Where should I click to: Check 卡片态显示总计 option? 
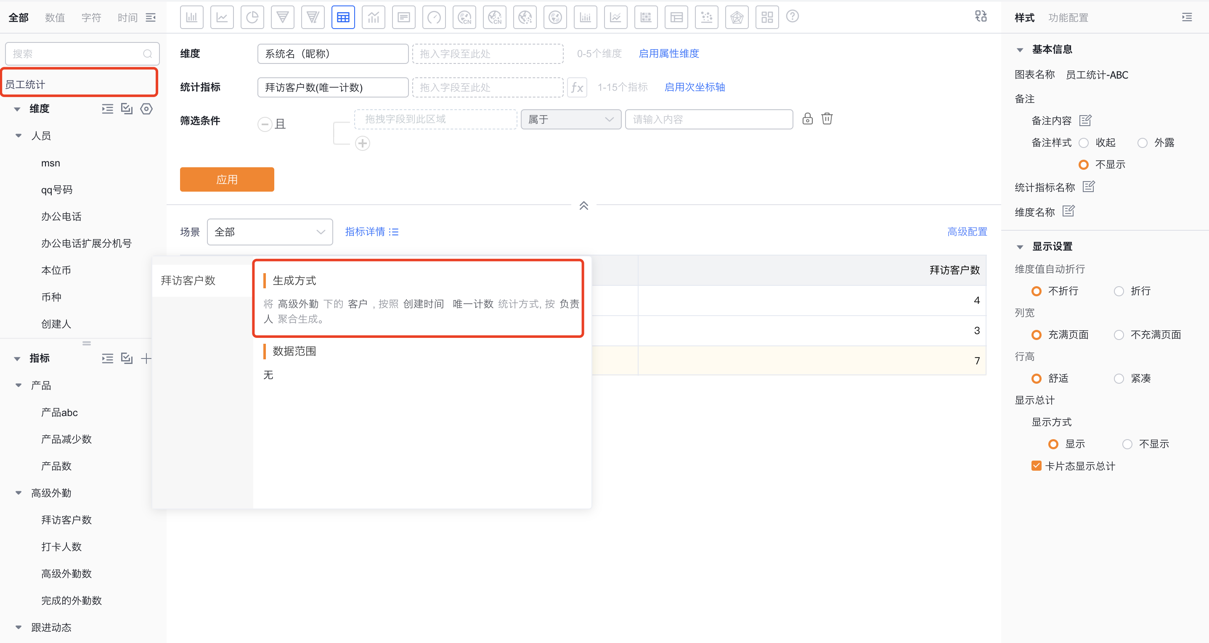coord(1037,466)
